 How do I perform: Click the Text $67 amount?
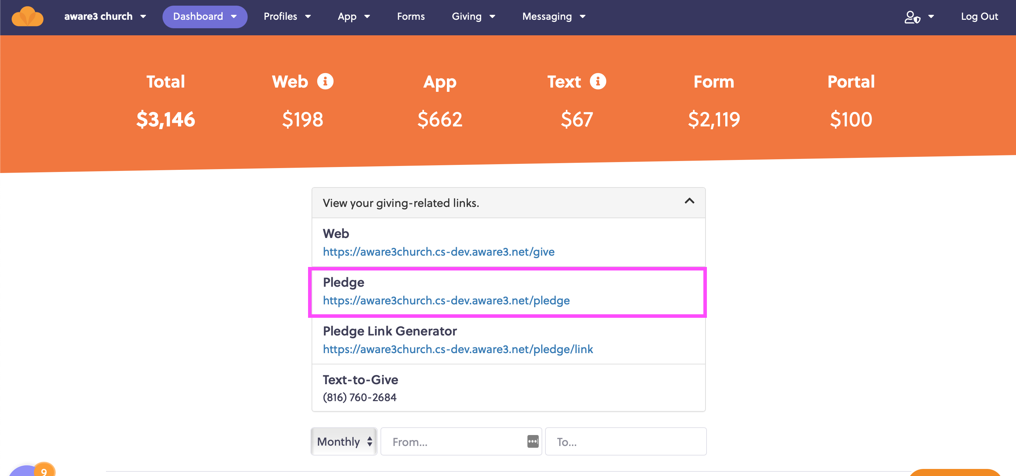click(x=577, y=119)
